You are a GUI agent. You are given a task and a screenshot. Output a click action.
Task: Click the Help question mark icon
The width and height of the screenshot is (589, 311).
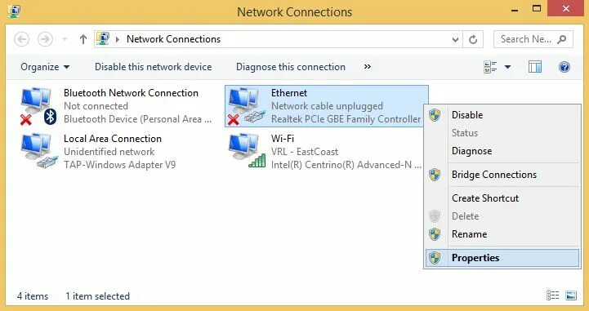564,67
